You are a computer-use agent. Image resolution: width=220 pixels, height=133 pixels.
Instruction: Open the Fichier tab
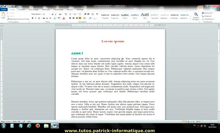coord(4,10)
